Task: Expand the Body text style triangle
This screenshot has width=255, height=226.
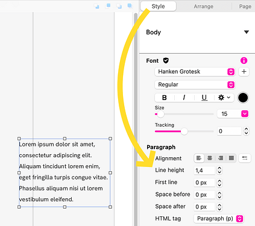Action: (247, 32)
